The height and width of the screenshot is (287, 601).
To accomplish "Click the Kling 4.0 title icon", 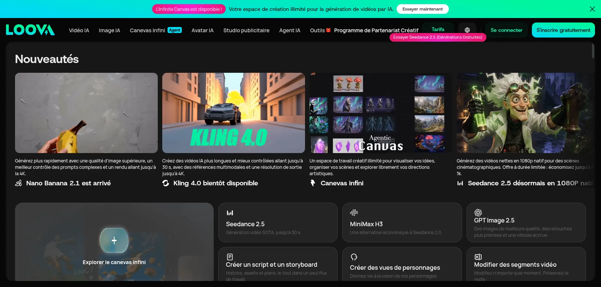I will click(x=166, y=183).
